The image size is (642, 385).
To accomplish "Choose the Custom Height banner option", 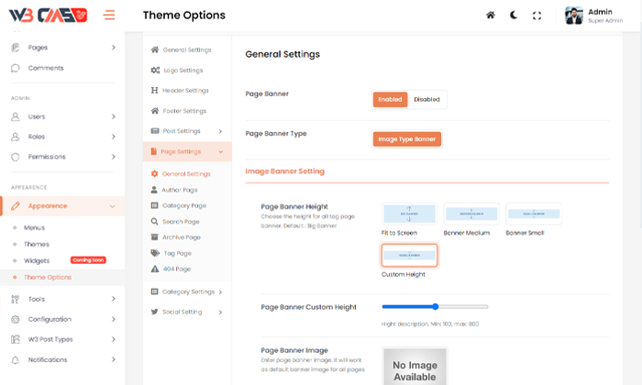I will pos(409,256).
